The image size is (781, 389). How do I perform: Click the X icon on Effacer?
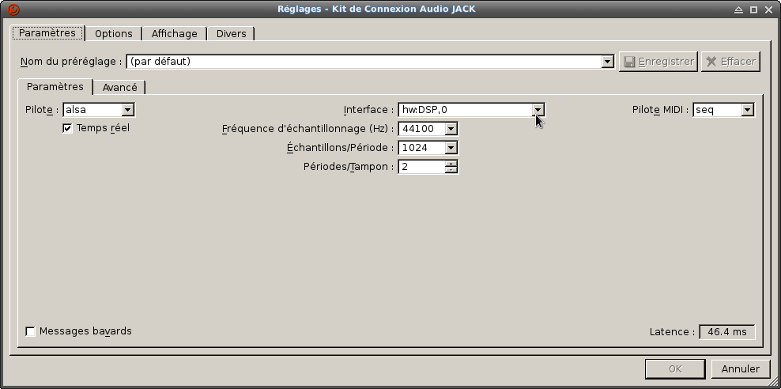pyautogui.click(x=711, y=62)
